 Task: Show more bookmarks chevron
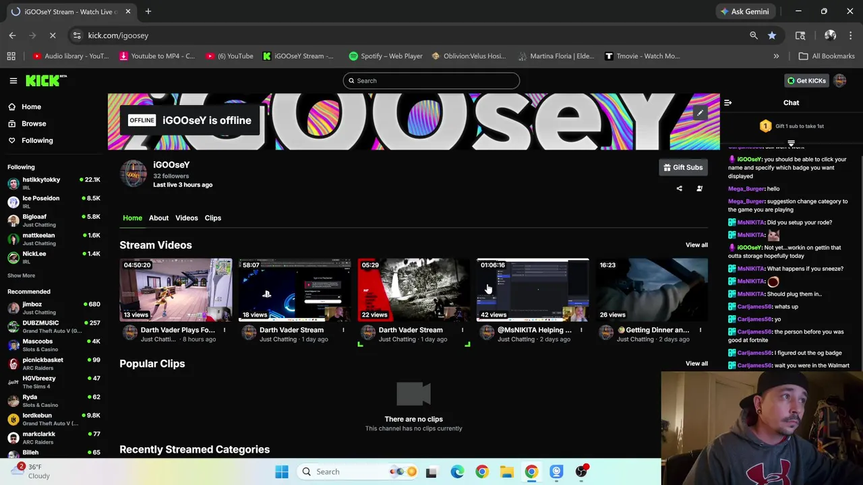point(776,56)
